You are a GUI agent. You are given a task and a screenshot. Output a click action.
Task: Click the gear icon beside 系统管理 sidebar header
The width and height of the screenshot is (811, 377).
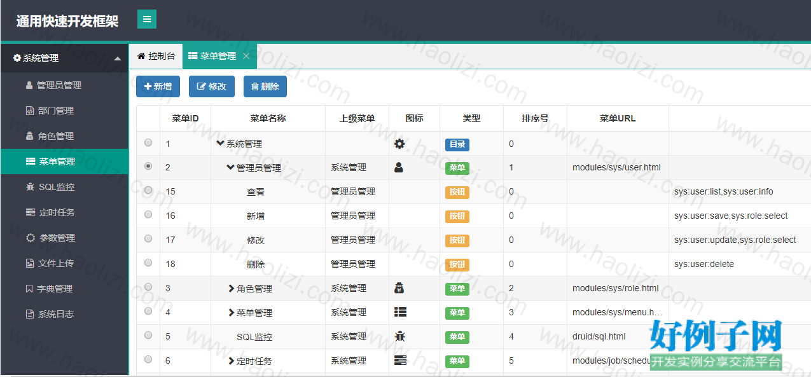17,58
